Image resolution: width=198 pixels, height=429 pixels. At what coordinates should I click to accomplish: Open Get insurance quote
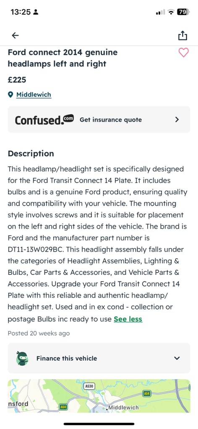tap(111, 120)
